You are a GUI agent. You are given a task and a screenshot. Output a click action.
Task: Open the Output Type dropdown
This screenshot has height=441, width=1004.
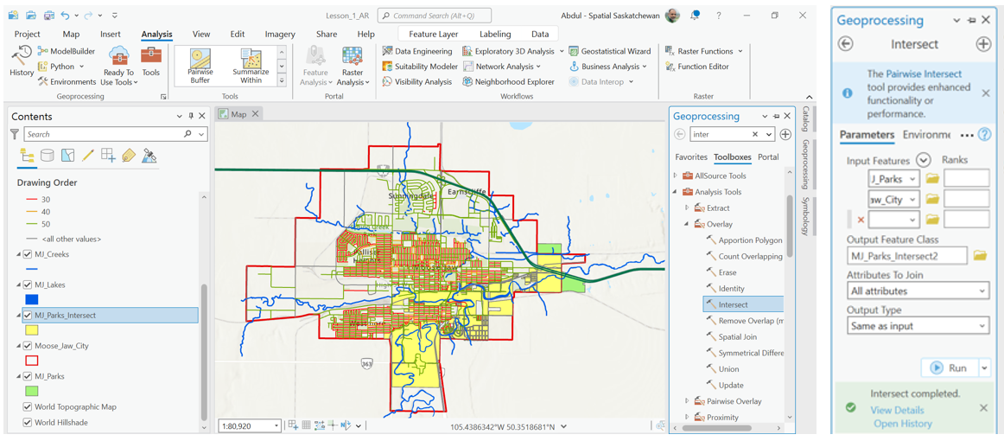[x=918, y=326]
